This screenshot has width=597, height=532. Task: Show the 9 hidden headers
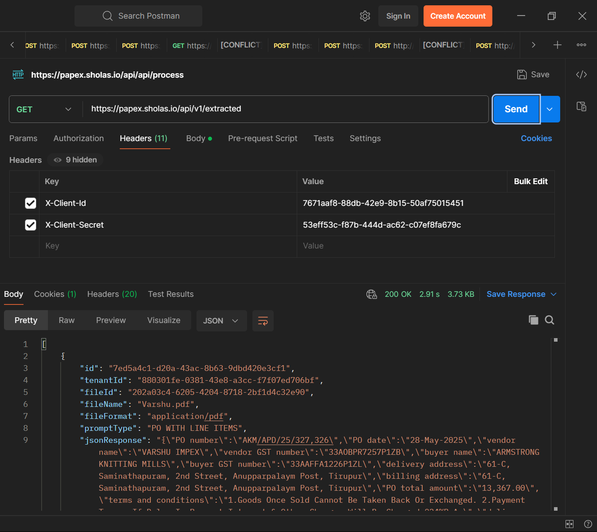point(75,160)
